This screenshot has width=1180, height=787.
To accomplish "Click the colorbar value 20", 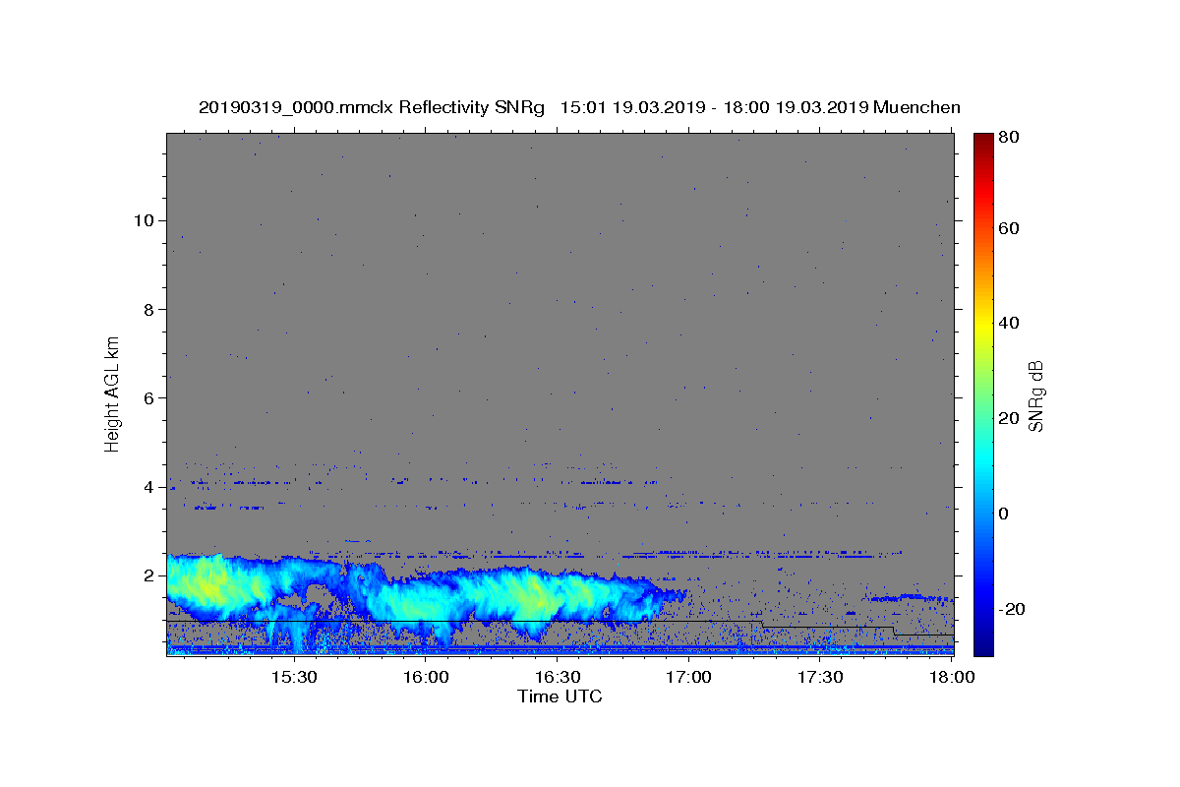I will [x=1011, y=418].
